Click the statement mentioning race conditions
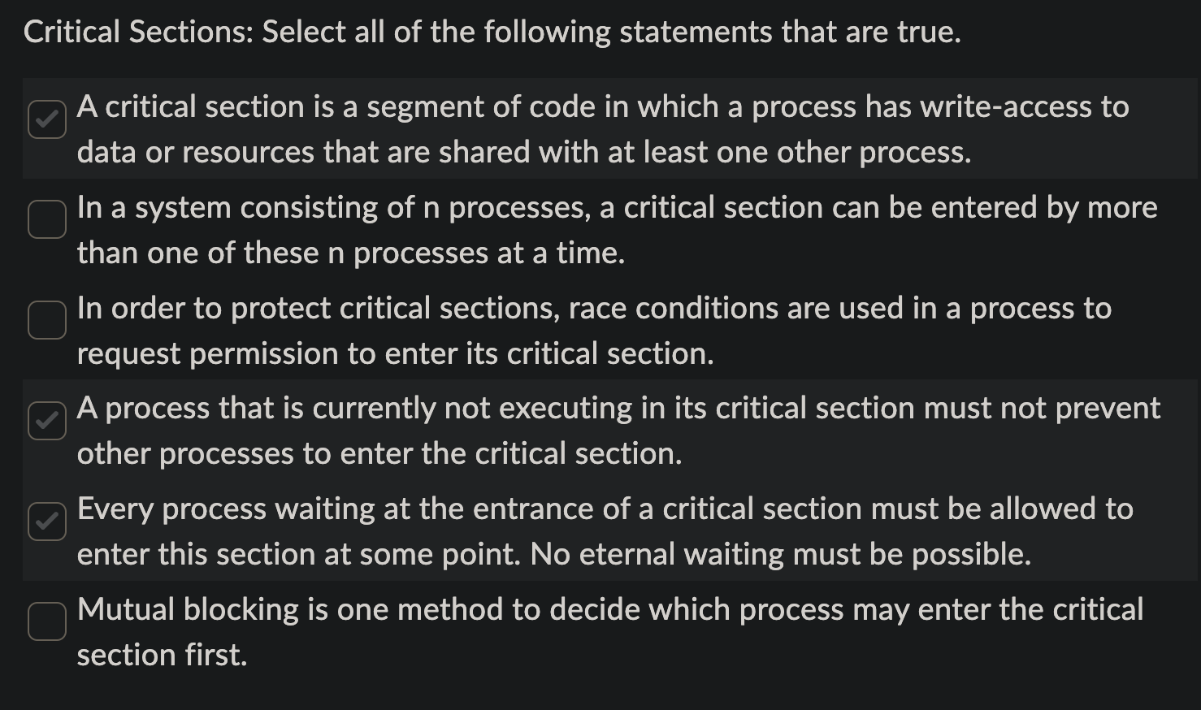Image resolution: width=1201 pixels, height=710 pixels. 593,330
